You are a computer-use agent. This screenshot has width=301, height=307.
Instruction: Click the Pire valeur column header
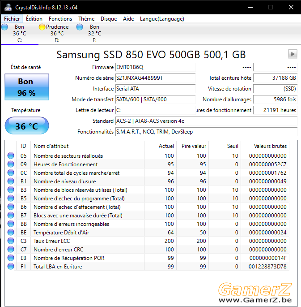(193, 146)
